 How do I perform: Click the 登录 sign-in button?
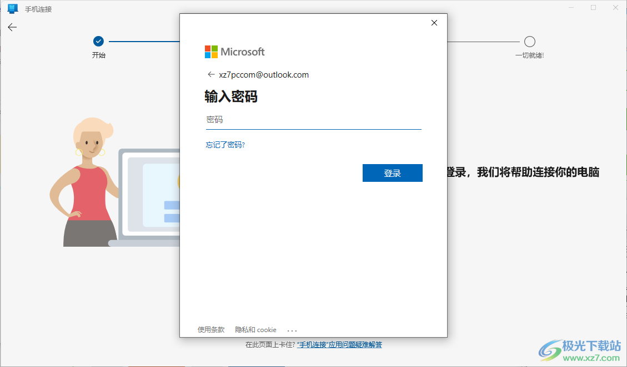tap(392, 173)
